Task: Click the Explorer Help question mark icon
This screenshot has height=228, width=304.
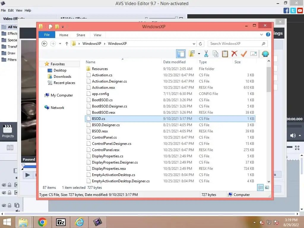Action: pyautogui.click(x=268, y=34)
